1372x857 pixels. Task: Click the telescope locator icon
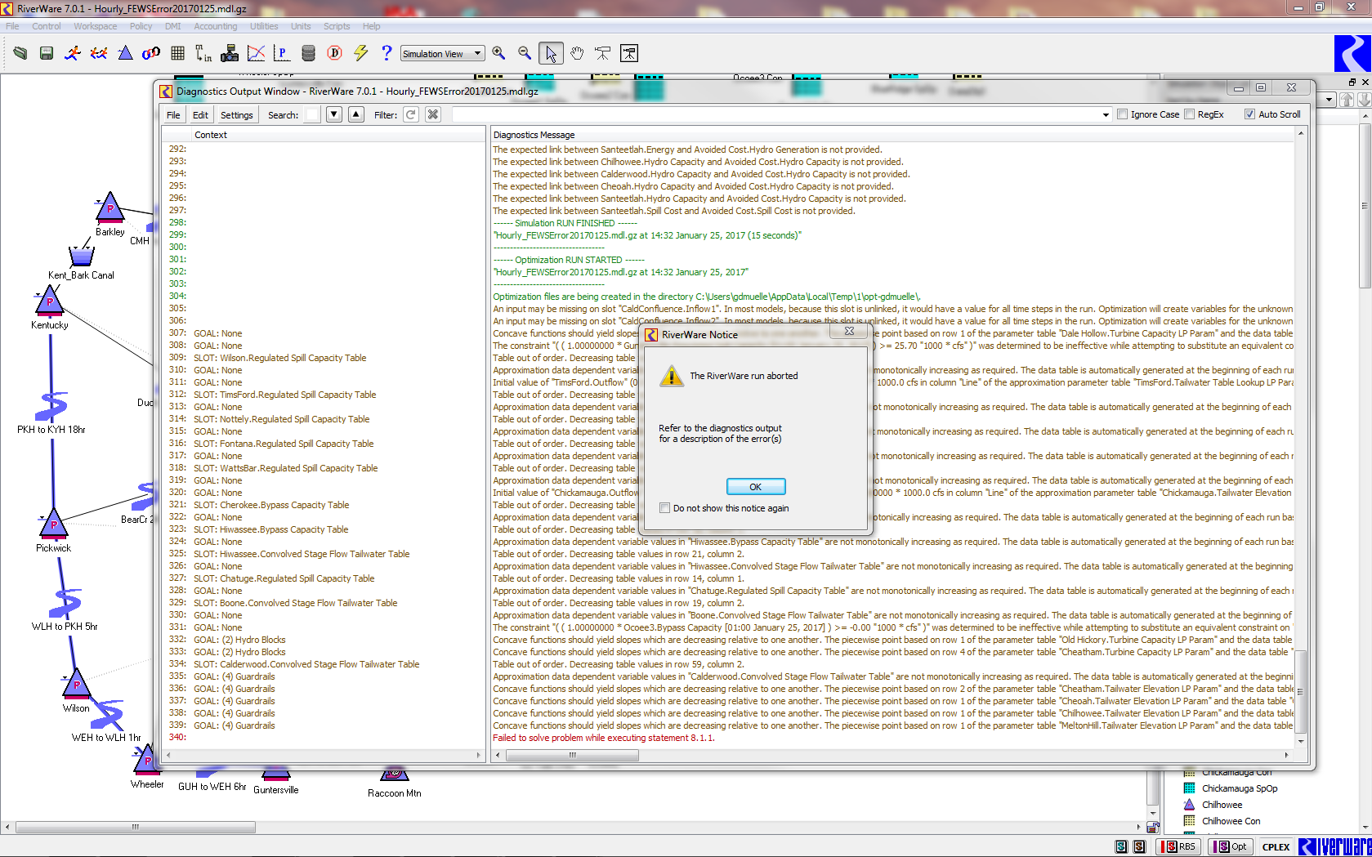[x=603, y=53]
